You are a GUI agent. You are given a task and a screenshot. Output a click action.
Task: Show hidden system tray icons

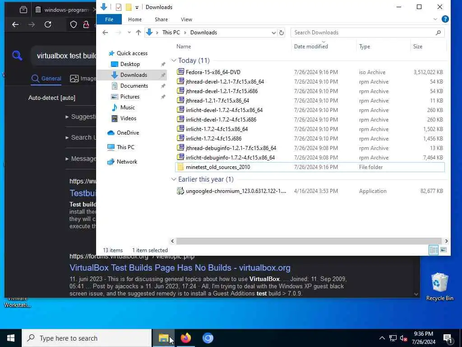[x=382, y=338]
